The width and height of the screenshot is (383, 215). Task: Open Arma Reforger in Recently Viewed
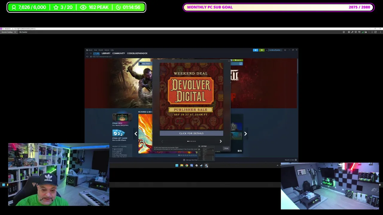pyautogui.click(x=118, y=153)
